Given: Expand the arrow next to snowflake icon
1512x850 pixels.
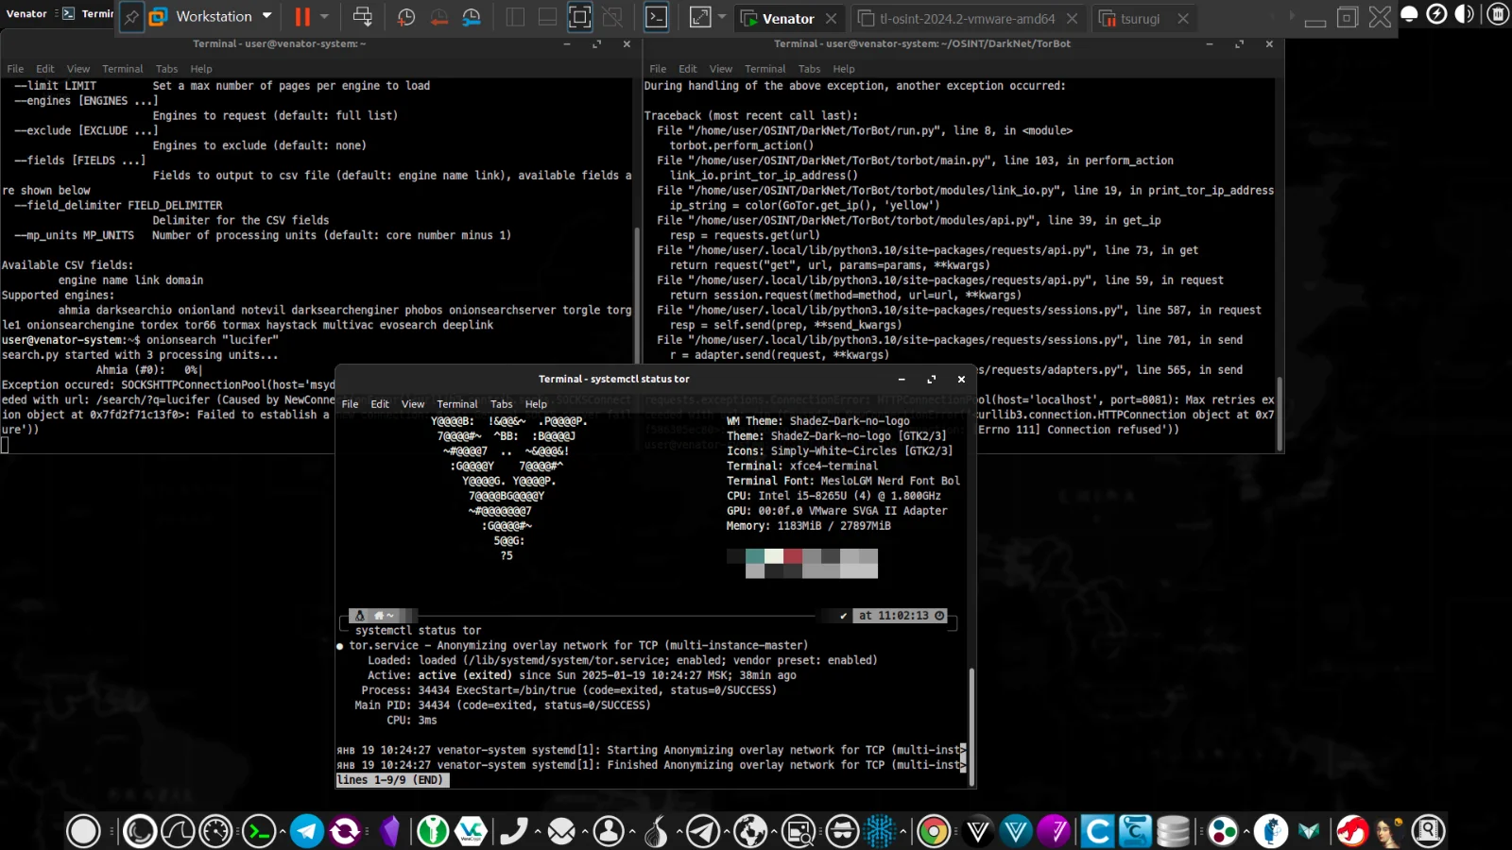Looking at the screenshot, I should point(903,831).
